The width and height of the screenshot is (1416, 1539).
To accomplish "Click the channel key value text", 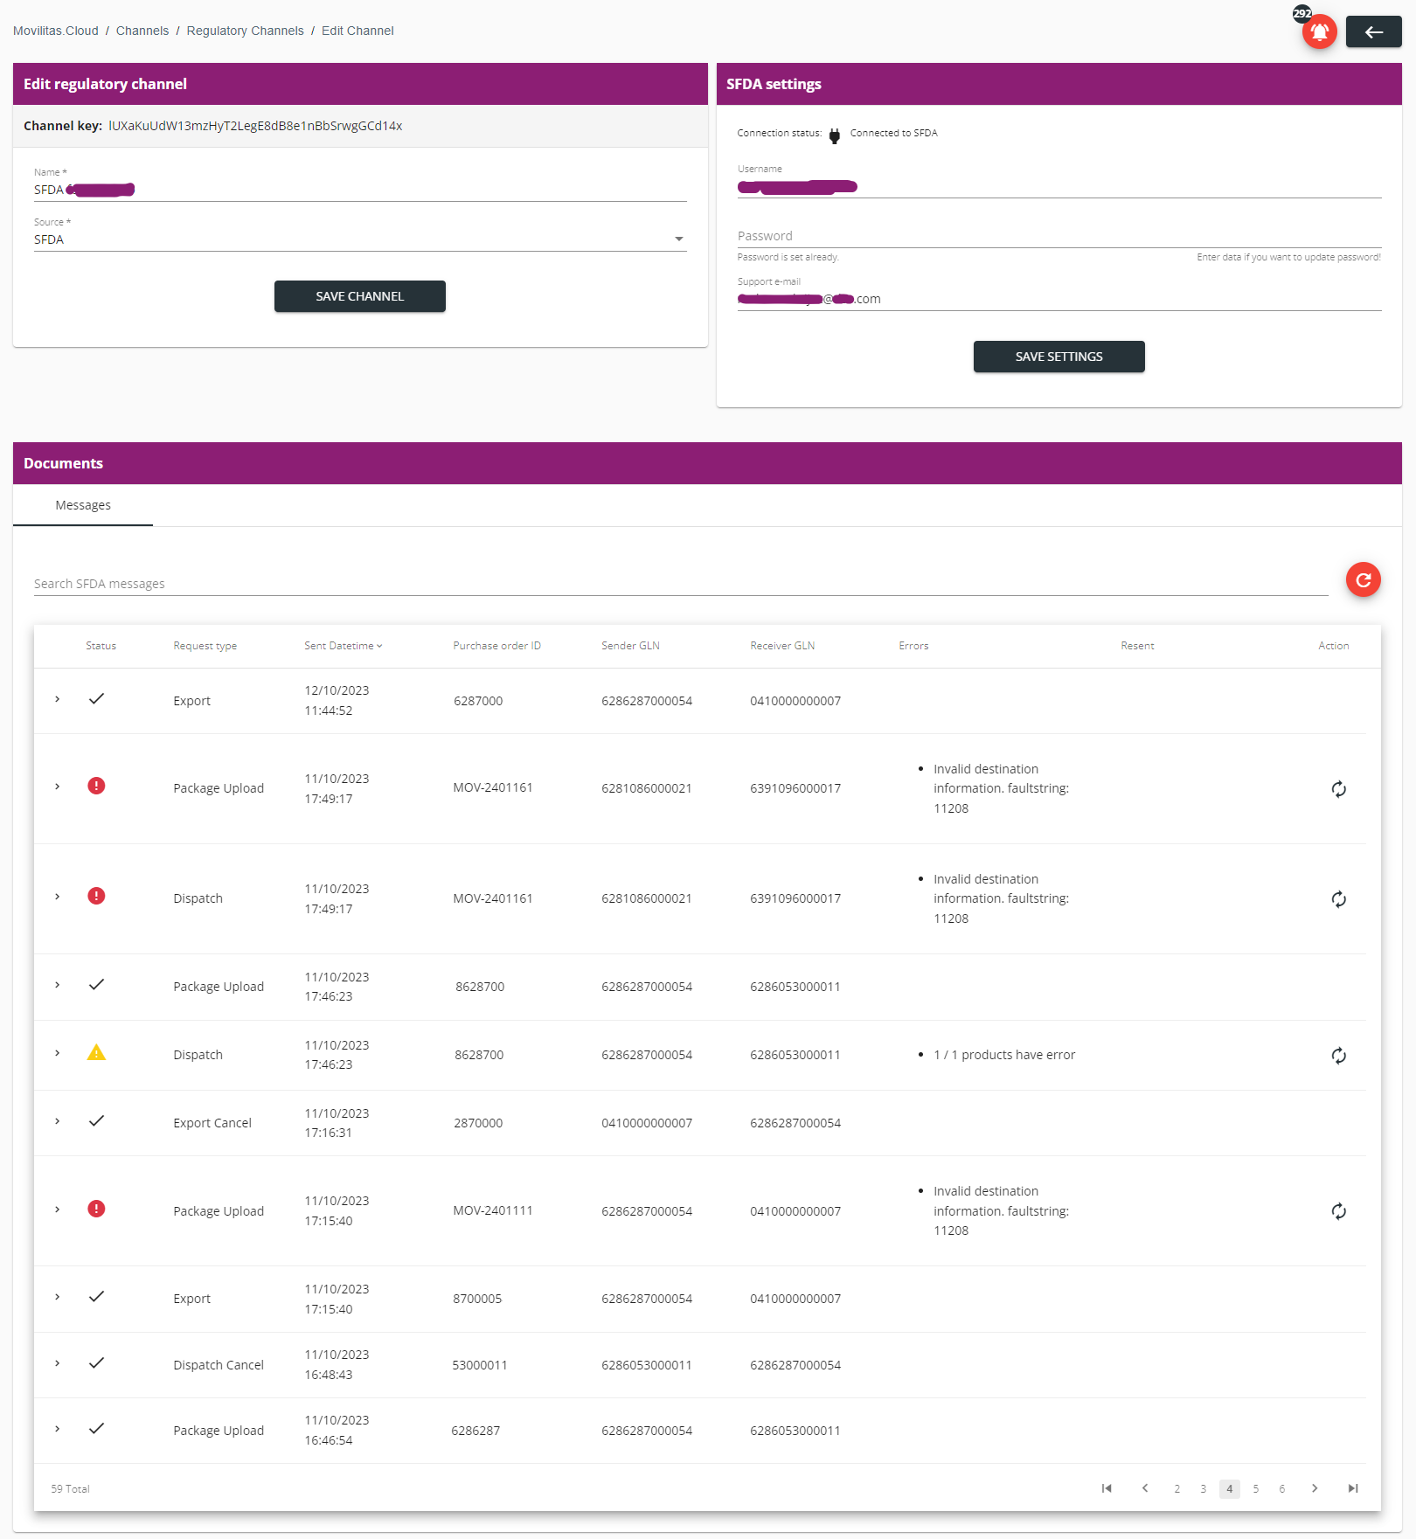I will 255,126.
